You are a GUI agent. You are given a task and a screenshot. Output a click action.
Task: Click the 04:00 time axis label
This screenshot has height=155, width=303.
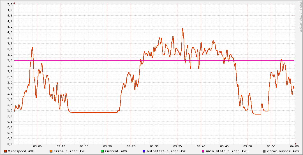point(294,147)
